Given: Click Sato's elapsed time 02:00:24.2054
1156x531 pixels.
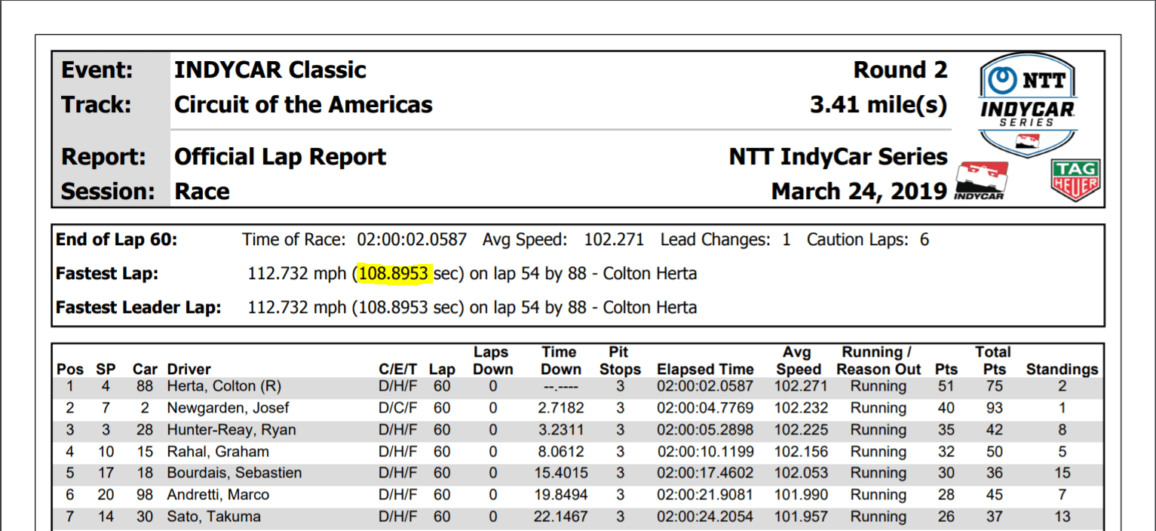Looking at the screenshot, I should (x=705, y=517).
